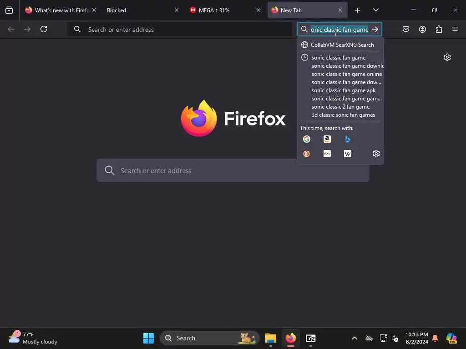This screenshot has width=466, height=349.
Task: Search this time with Amazon
Action: tap(327, 139)
